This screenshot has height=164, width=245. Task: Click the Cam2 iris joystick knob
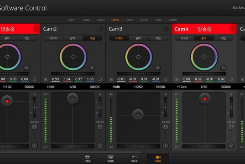73,99
